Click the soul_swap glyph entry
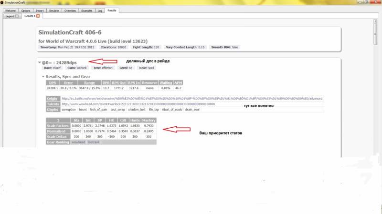This screenshot has height=214, width=382. coord(117,110)
